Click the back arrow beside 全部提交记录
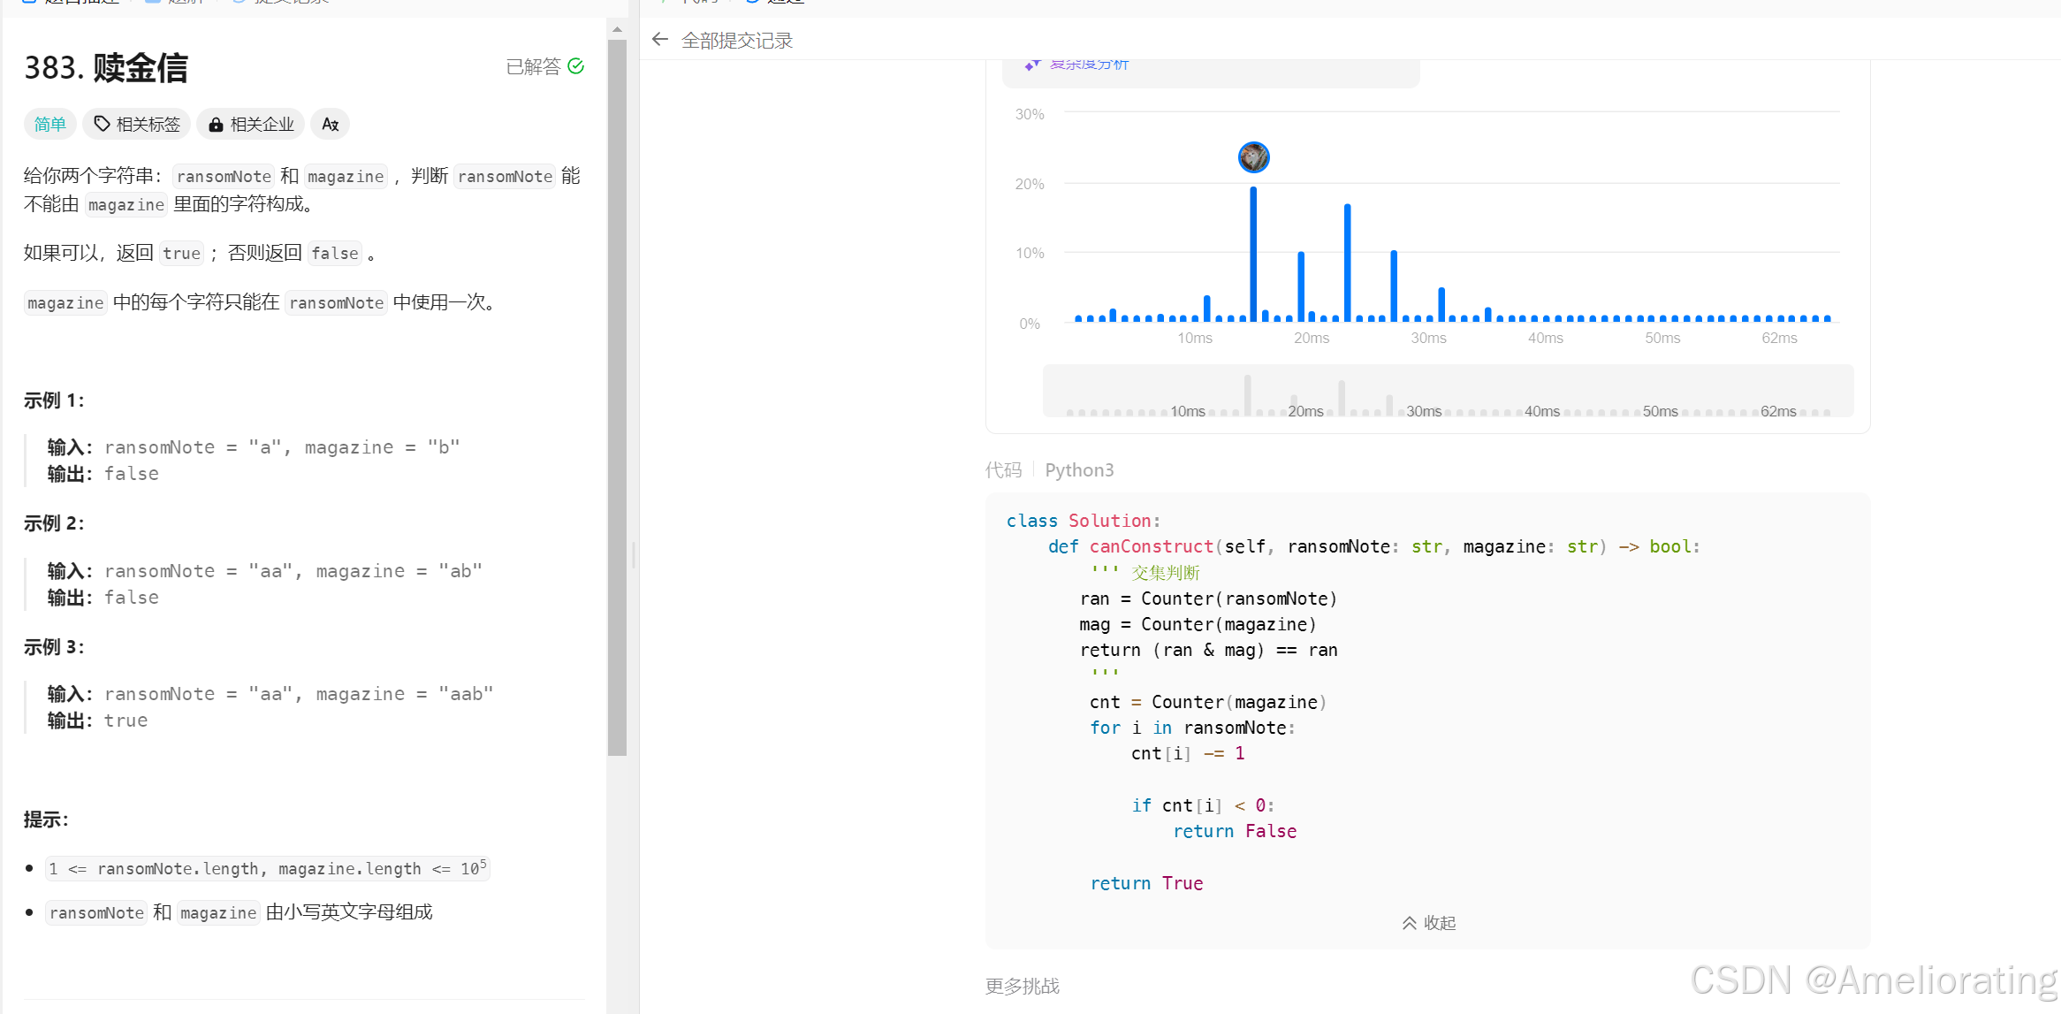 (x=659, y=40)
